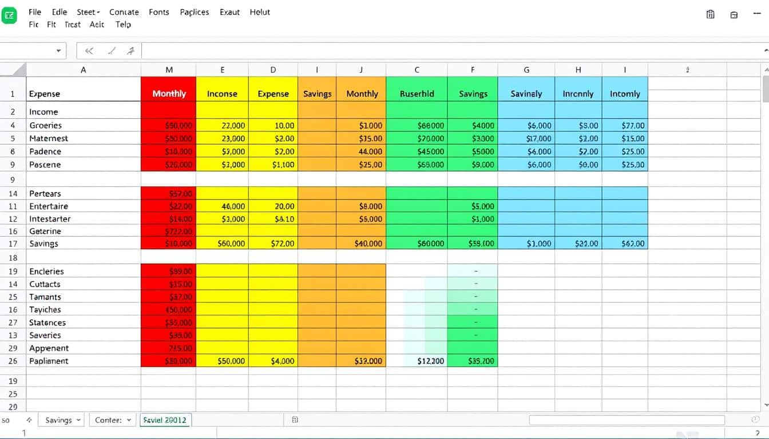Select column J header
This screenshot has width=769, height=439.
pos(361,70)
